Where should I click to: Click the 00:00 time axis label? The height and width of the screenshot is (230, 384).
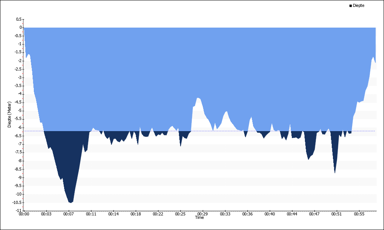pyautogui.click(x=24, y=214)
